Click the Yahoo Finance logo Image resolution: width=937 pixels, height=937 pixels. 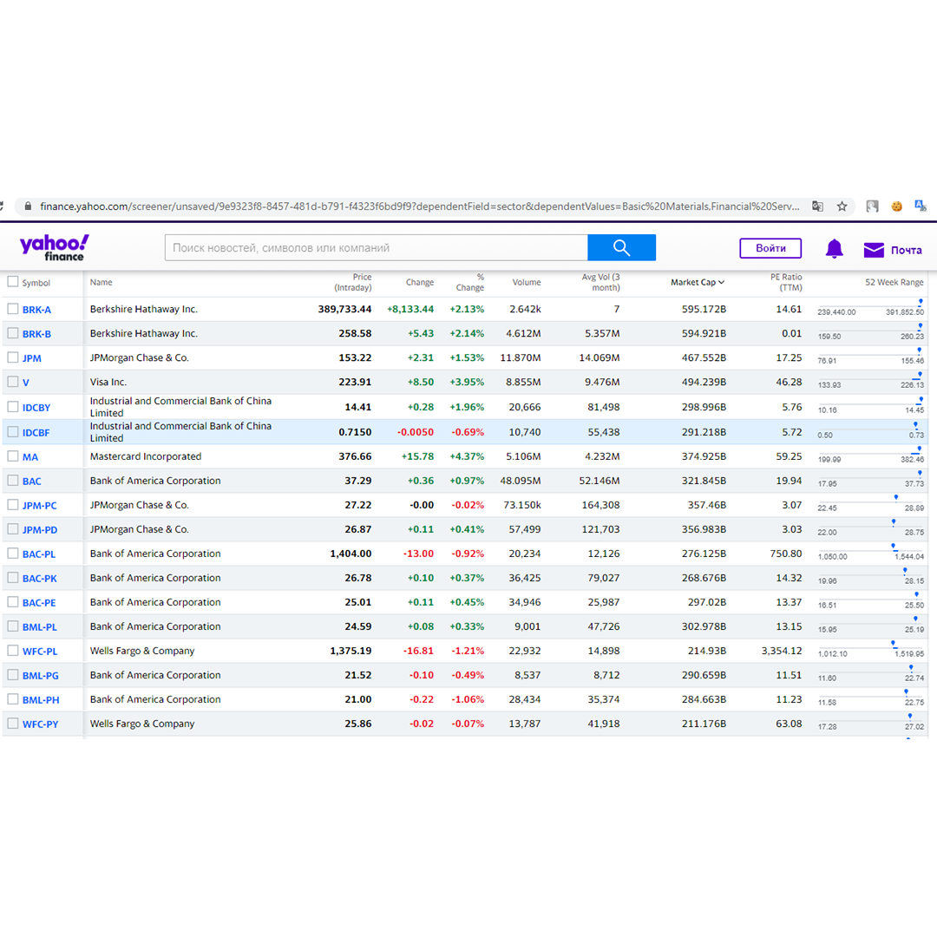click(x=55, y=247)
